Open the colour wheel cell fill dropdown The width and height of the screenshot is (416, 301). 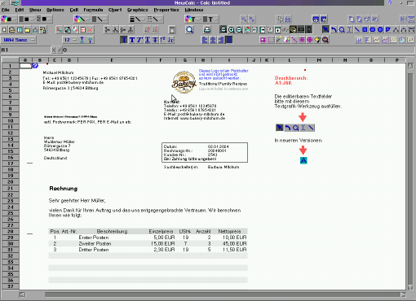[9, 20]
